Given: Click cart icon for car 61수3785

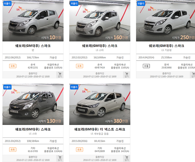Looking at the screenshot, I should click(60, 158).
